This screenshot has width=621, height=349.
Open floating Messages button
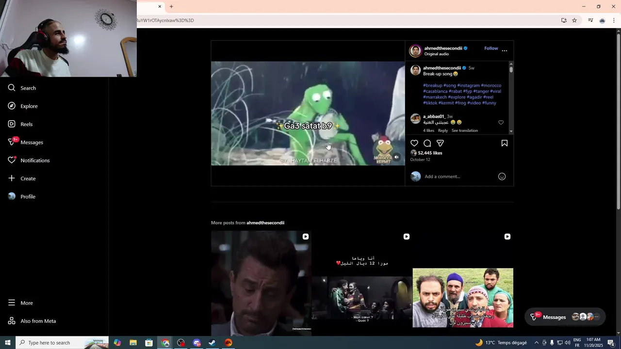[x=565, y=317]
